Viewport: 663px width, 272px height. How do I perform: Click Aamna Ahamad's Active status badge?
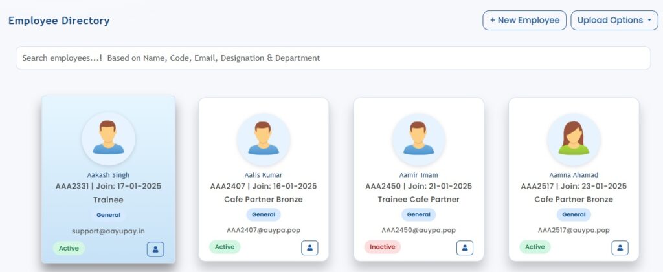coord(535,247)
